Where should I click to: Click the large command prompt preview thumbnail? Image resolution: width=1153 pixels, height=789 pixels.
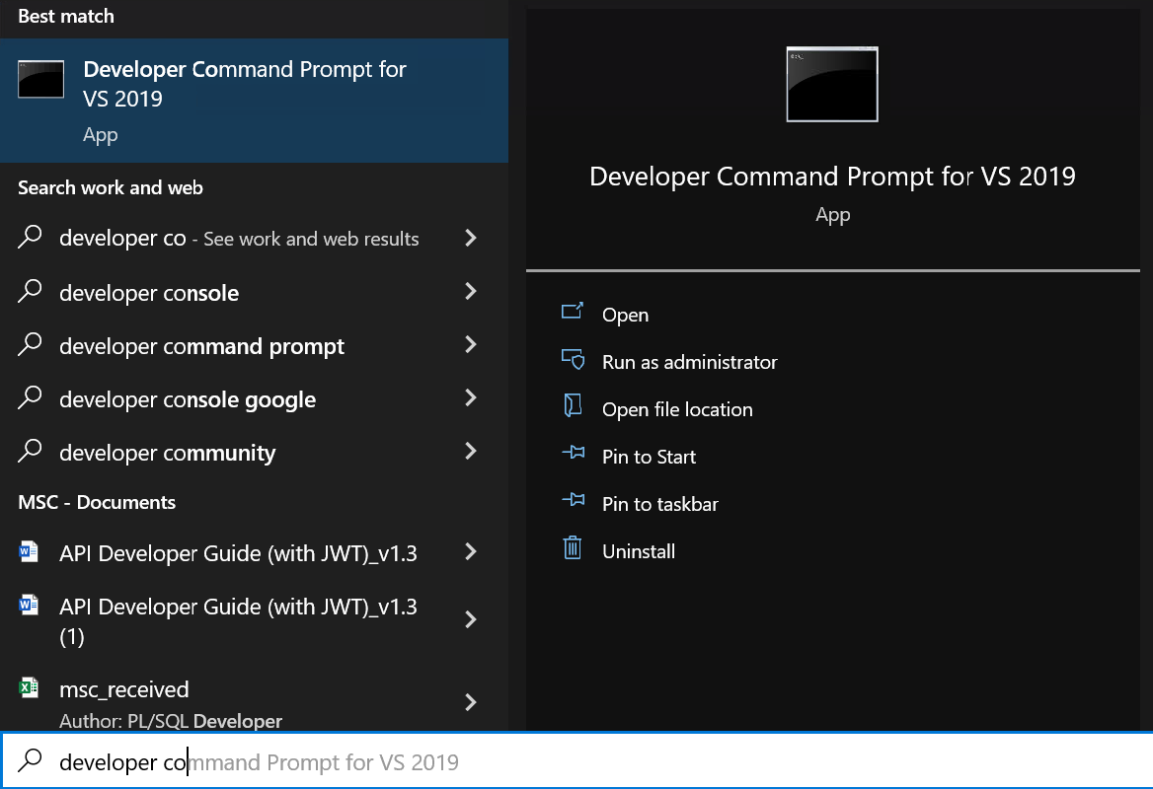point(831,85)
